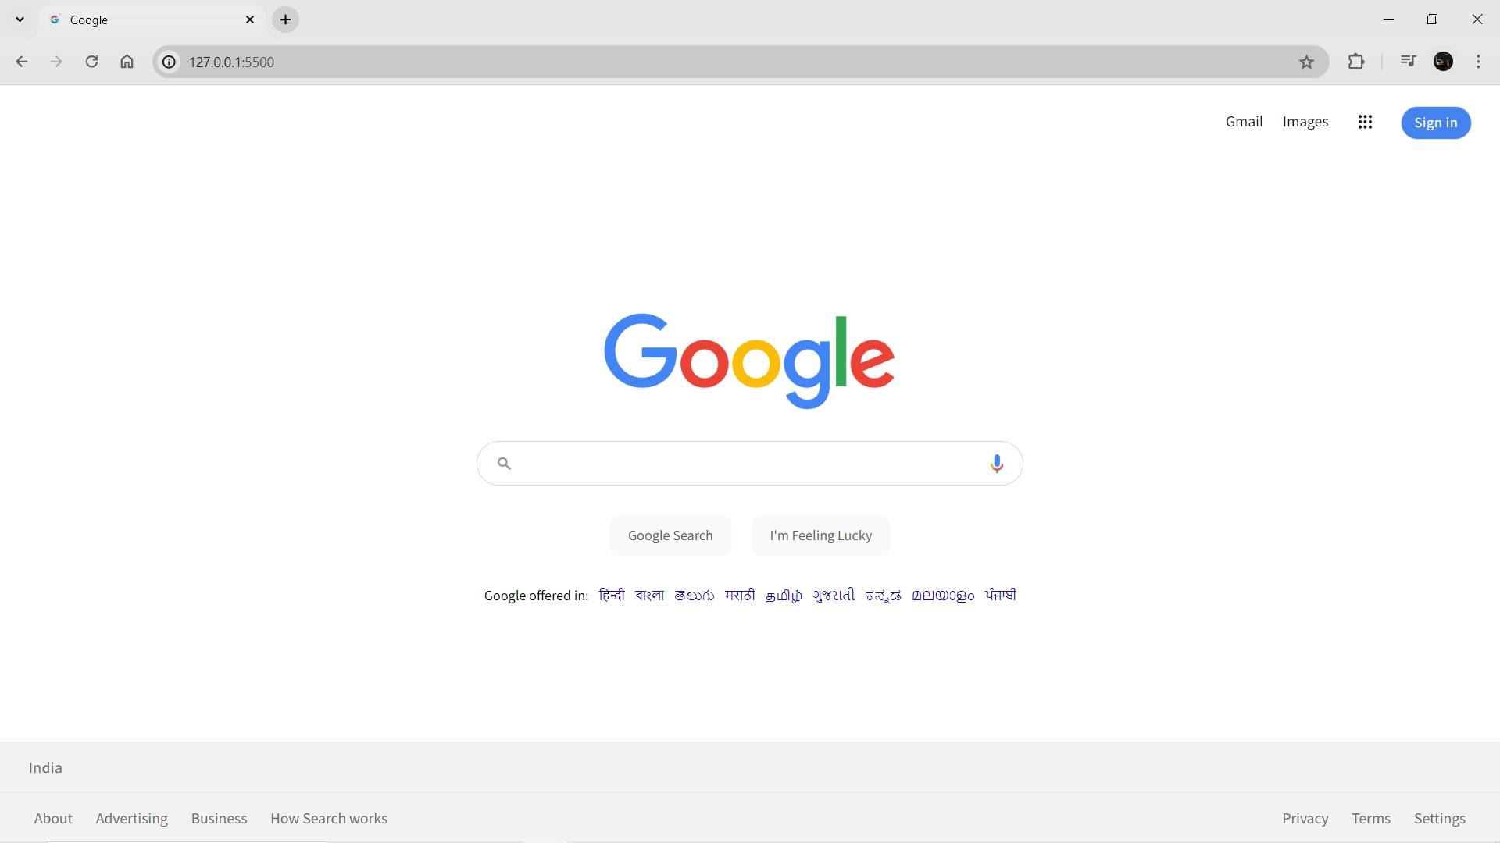The width and height of the screenshot is (1500, 843).
Task: Open Images from the top navigation link
Action: tap(1305, 123)
